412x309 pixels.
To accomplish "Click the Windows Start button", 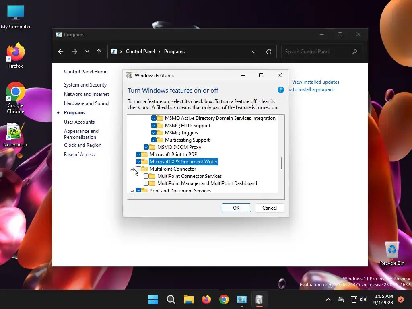I will coord(153,299).
